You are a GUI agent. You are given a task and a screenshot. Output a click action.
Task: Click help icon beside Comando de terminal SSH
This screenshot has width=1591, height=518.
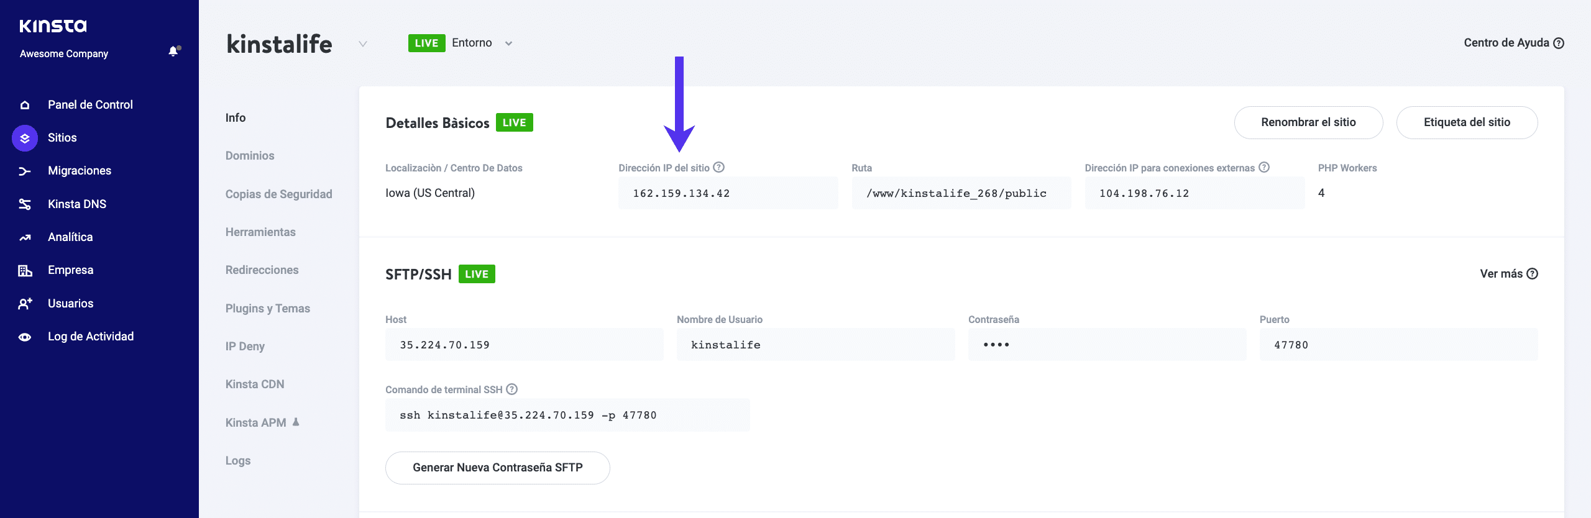(x=511, y=389)
